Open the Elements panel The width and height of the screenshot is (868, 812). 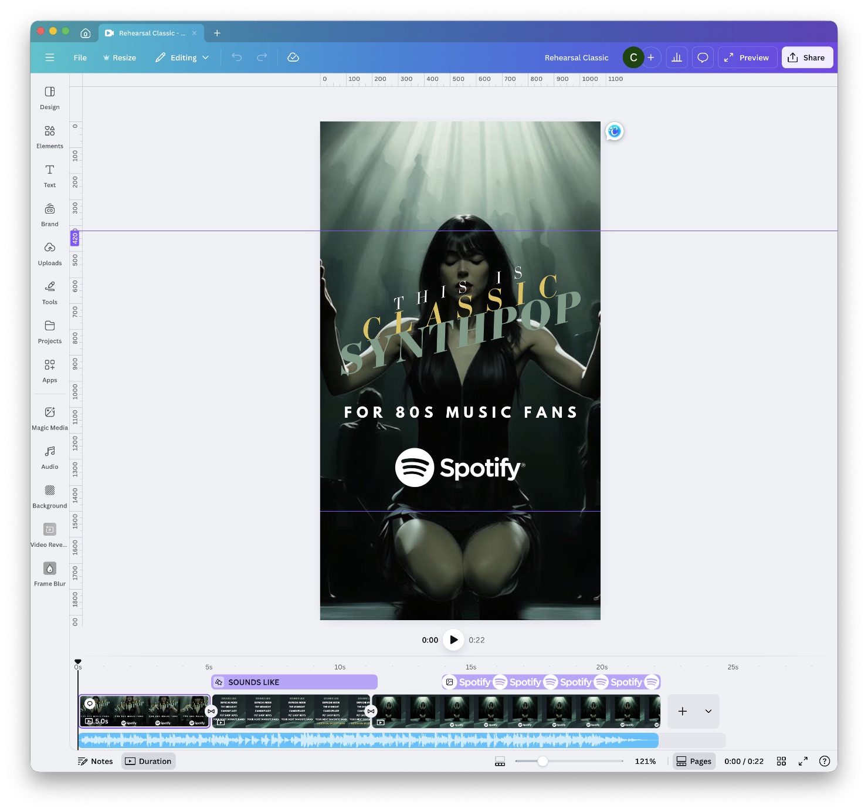49,136
